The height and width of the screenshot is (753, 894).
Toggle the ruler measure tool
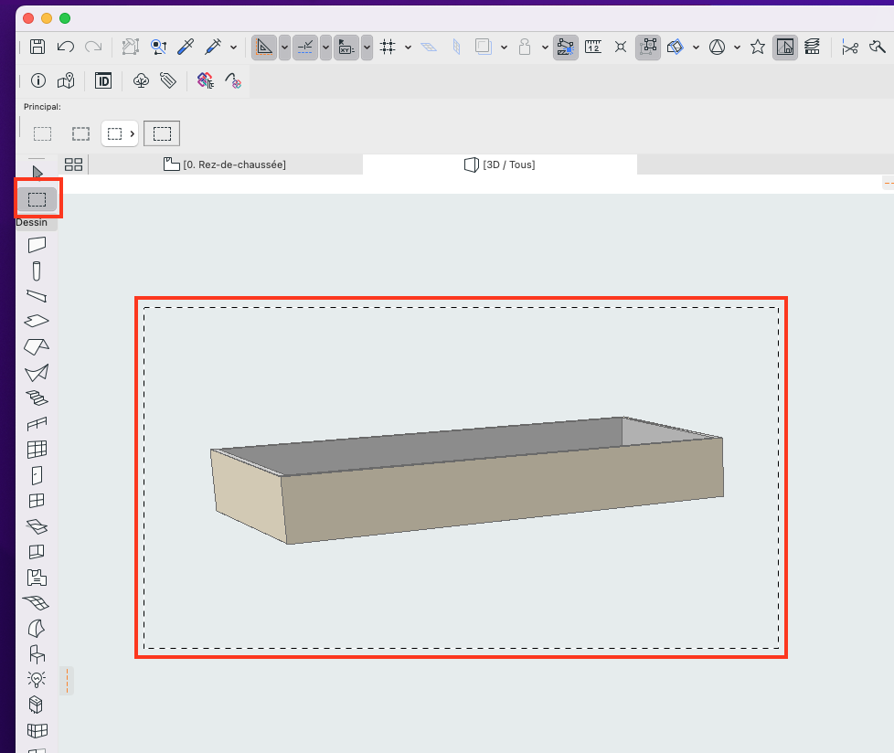pos(593,47)
